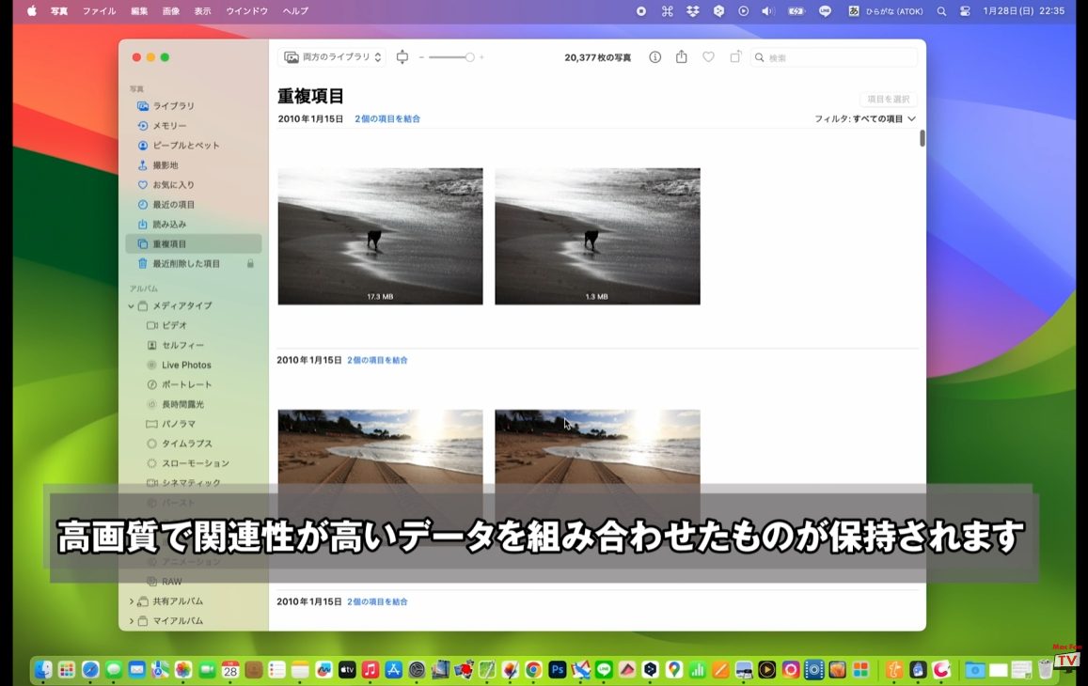Click the 検索 search field

coord(833,57)
